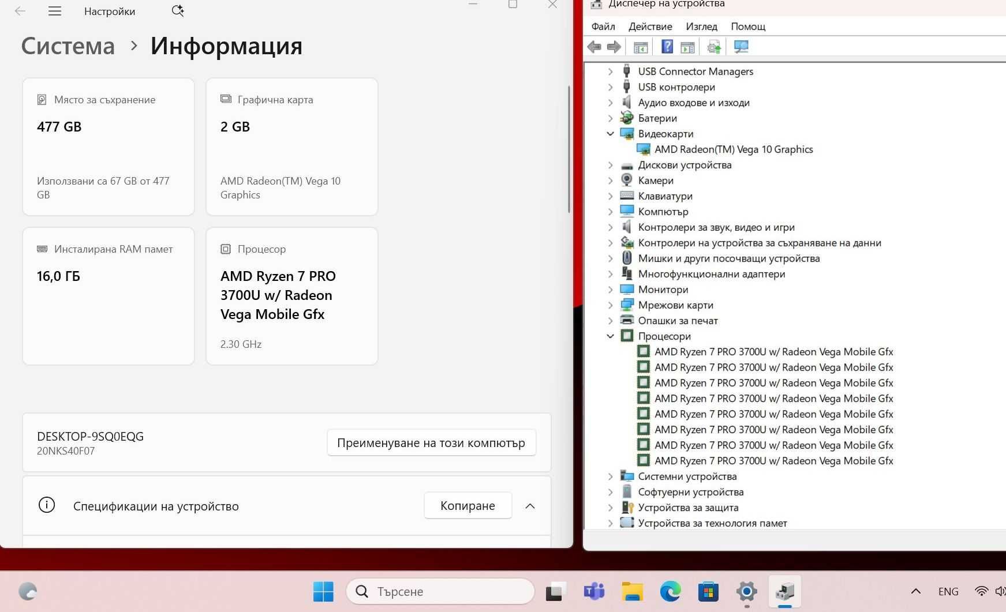Collapse Спецификации на устройство section chevron

[x=530, y=506]
